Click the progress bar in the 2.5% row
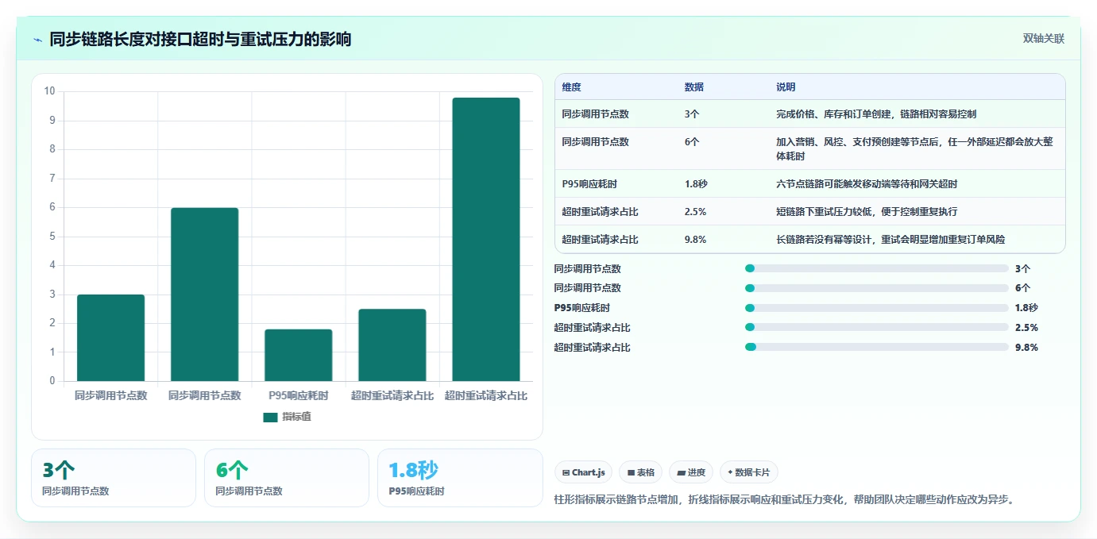This screenshot has height=539, width=1097. coord(877,327)
